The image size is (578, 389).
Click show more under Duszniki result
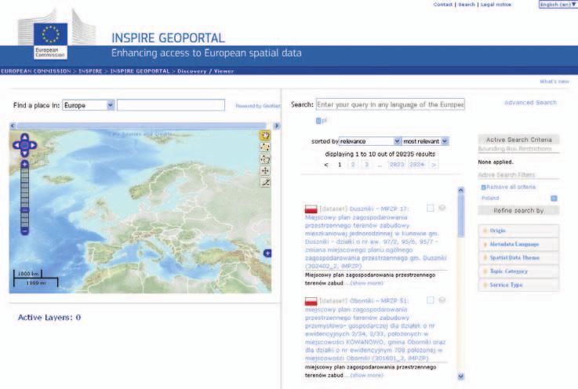pyautogui.click(x=366, y=283)
